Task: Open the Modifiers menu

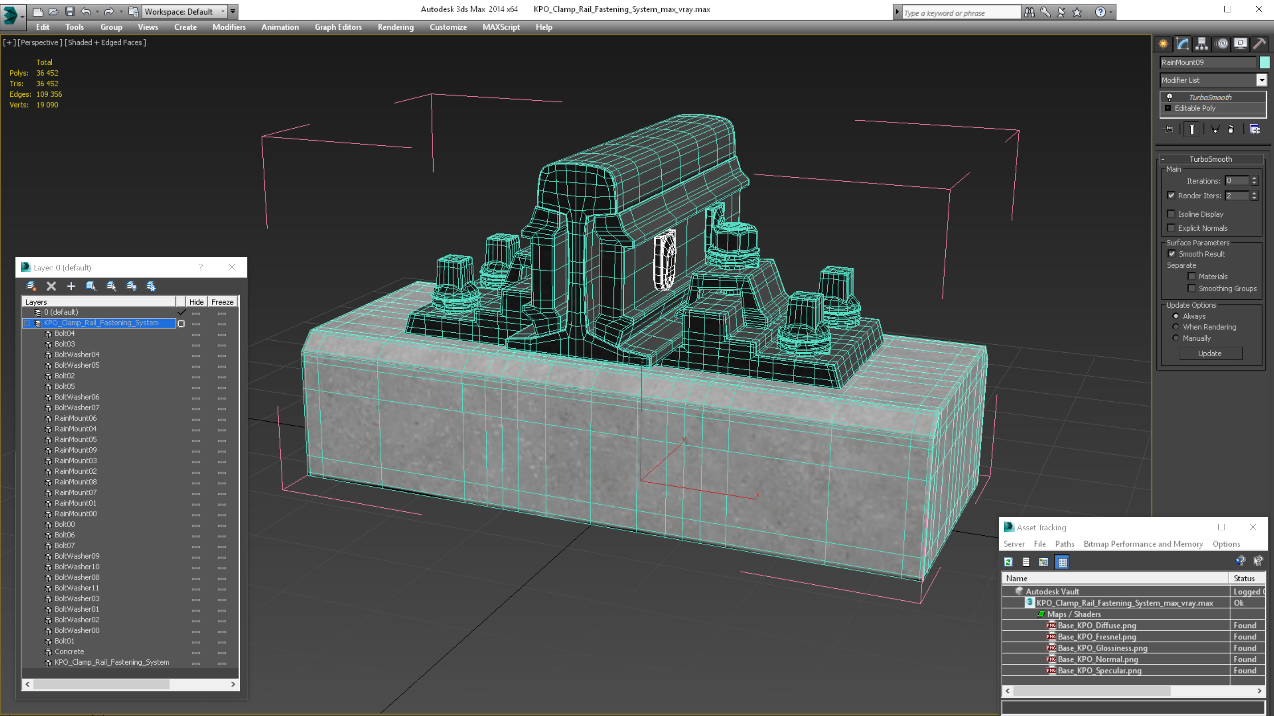Action: click(x=229, y=27)
